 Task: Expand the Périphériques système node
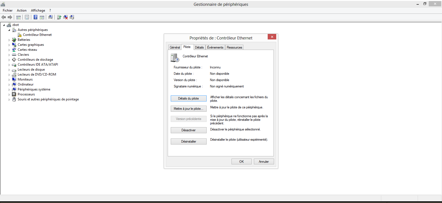click(x=9, y=90)
